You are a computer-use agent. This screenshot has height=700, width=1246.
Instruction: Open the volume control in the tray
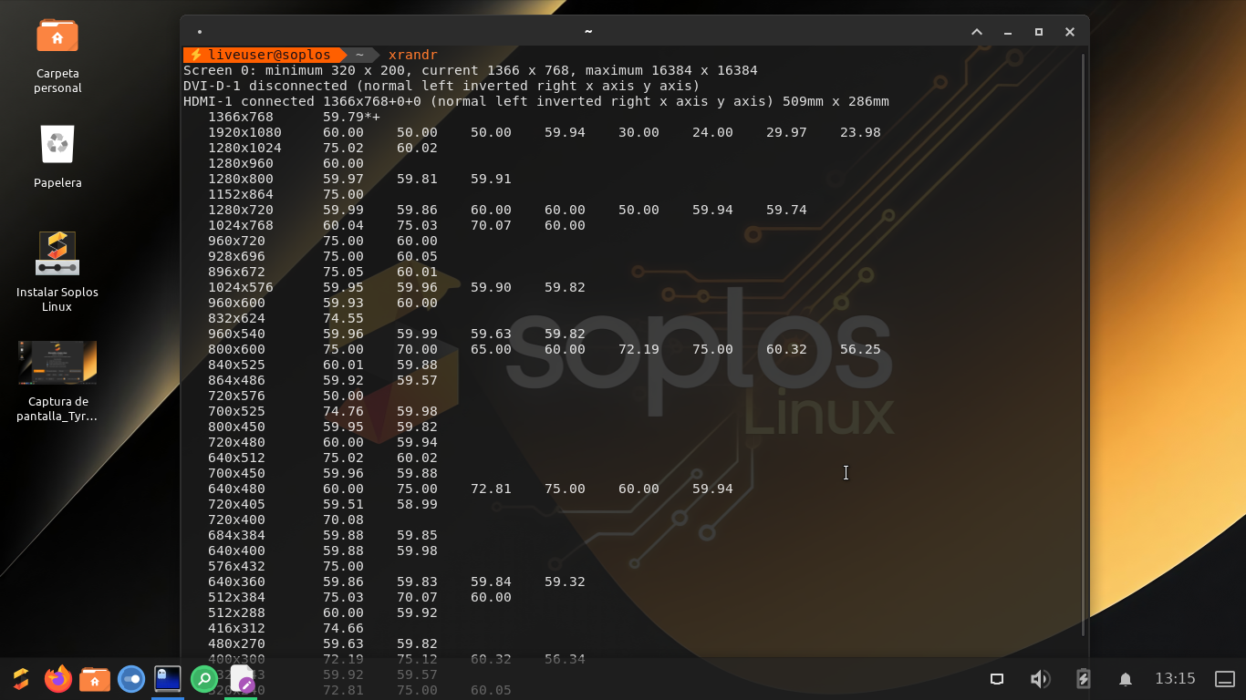(x=1040, y=679)
